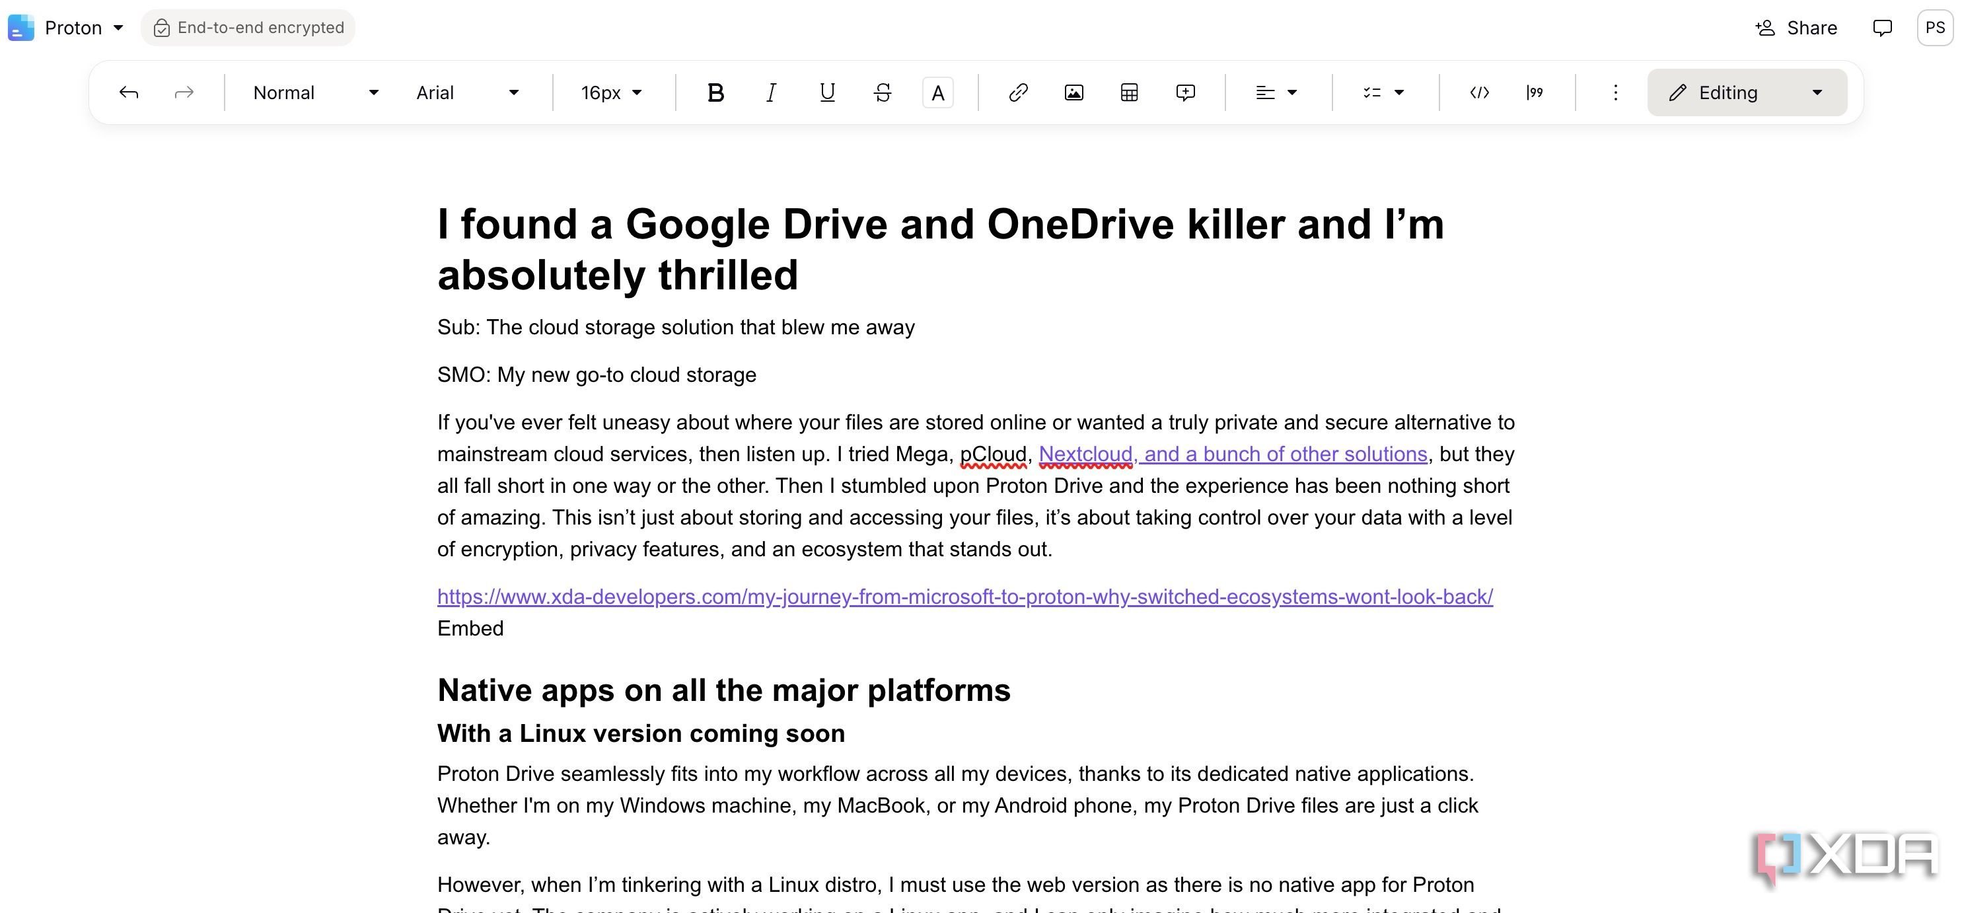The height and width of the screenshot is (913, 1962).
Task: Click the End-to-end encrypted badge
Action: pos(248,28)
